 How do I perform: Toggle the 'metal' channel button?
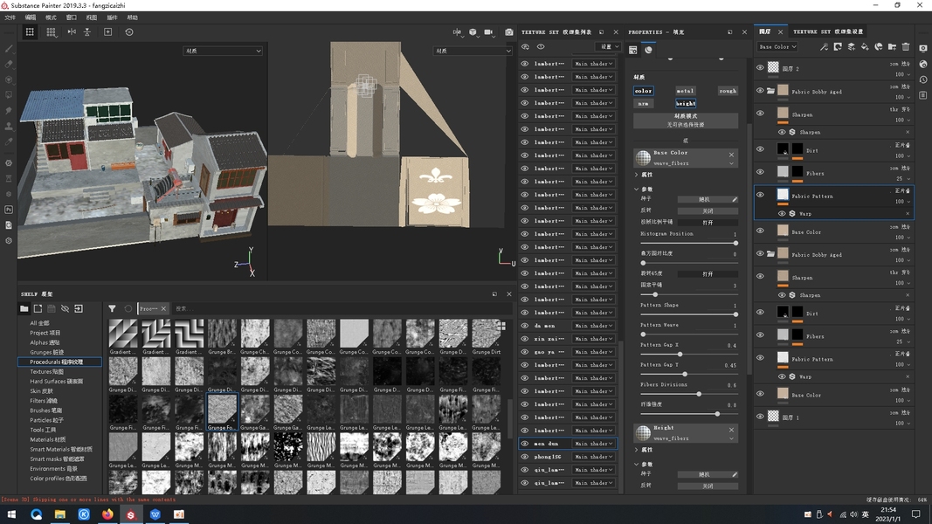coord(685,91)
